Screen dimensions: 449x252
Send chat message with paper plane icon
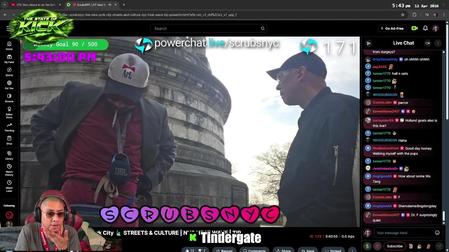[x=439, y=246]
